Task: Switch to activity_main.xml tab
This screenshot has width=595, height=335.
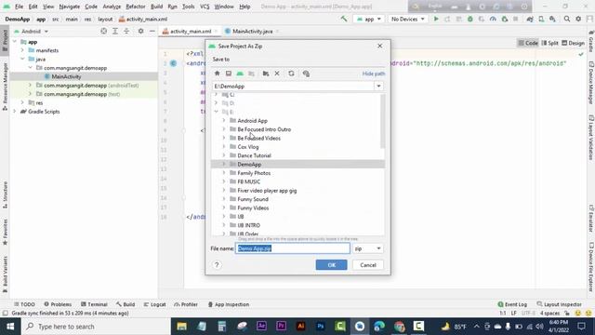Action: click(x=190, y=31)
